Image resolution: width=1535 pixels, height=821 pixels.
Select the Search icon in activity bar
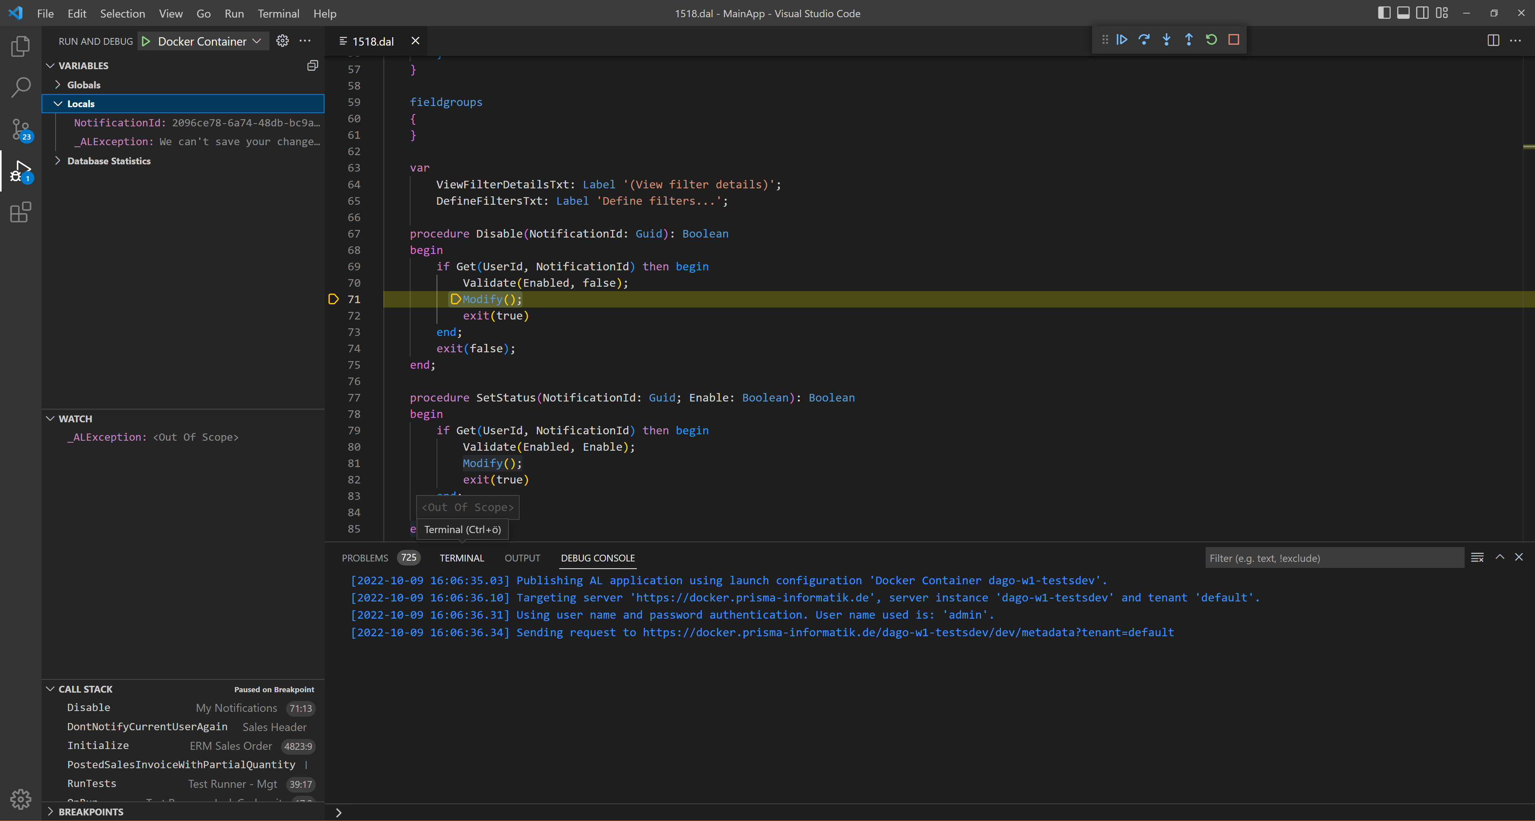(21, 87)
